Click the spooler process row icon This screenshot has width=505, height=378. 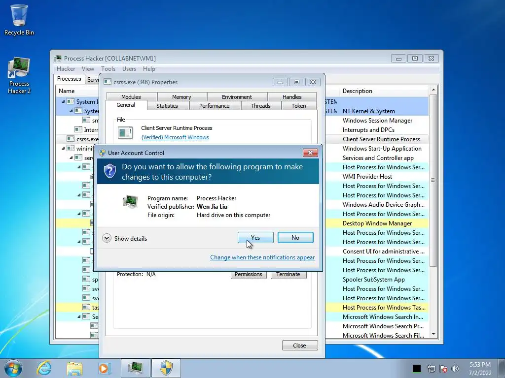[x=86, y=280]
